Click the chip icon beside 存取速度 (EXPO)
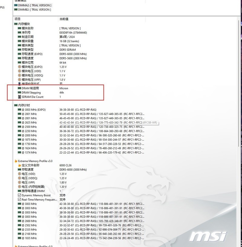The image size is (242, 247). pyautogui.click(x=19, y=54)
